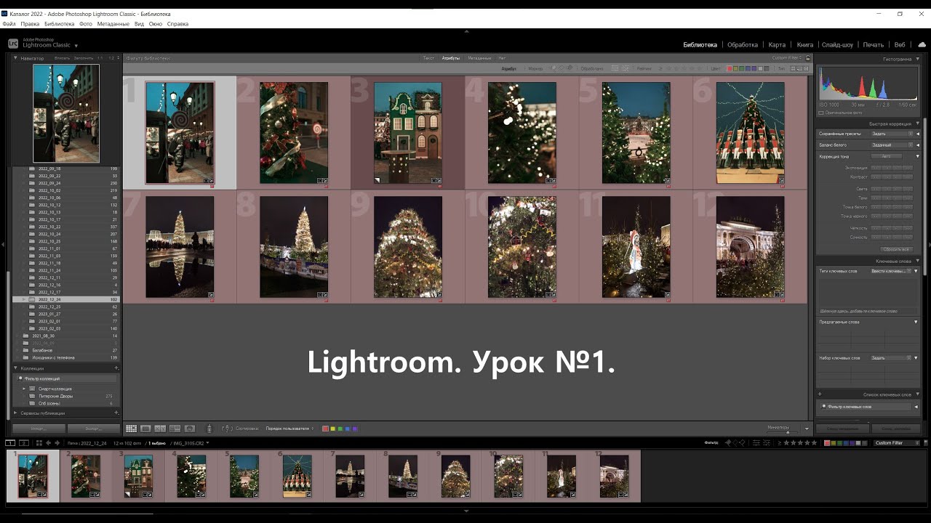This screenshot has height=523, width=931.
Task: Select Нет to disable library filter
Action: click(502, 58)
